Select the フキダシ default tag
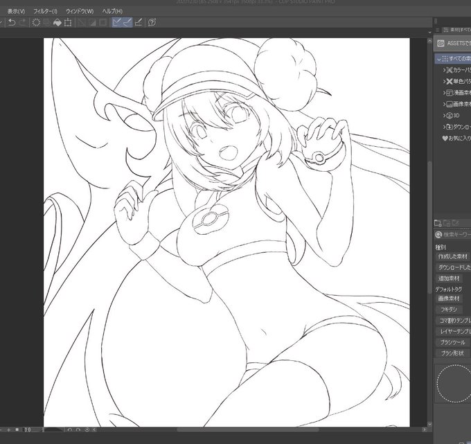471x444 pixels. [449, 310]
